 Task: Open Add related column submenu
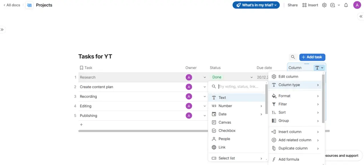(295, 140)
